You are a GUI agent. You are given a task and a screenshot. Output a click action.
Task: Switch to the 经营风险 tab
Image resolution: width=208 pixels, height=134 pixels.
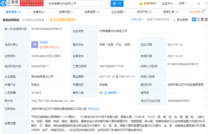[66, 12]
